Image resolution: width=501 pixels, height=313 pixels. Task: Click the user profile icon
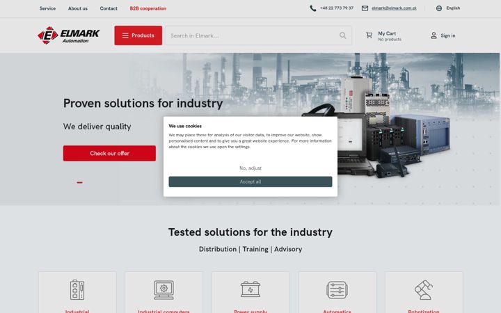click(x=434, y=35)
